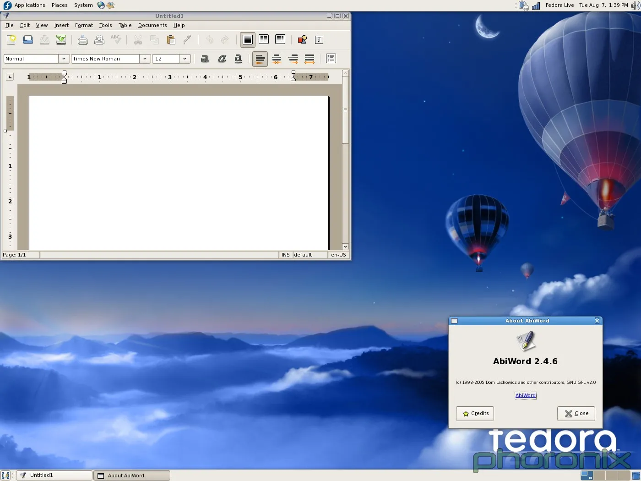Screen dimensions: 641x481
Task: Open the Table menu
Action: 125,25
